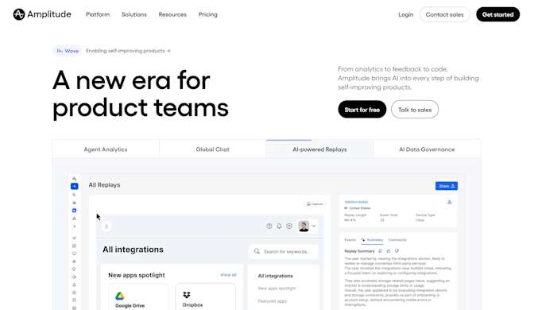This screenshot has height=310, width=534.
Task: Click the Capture button
Action: tap(315, 204)
